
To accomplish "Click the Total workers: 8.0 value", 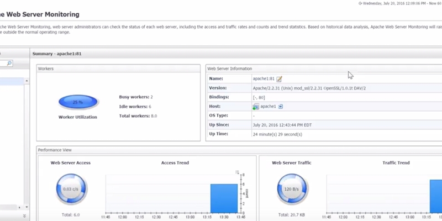I will (x=154, y=116).
